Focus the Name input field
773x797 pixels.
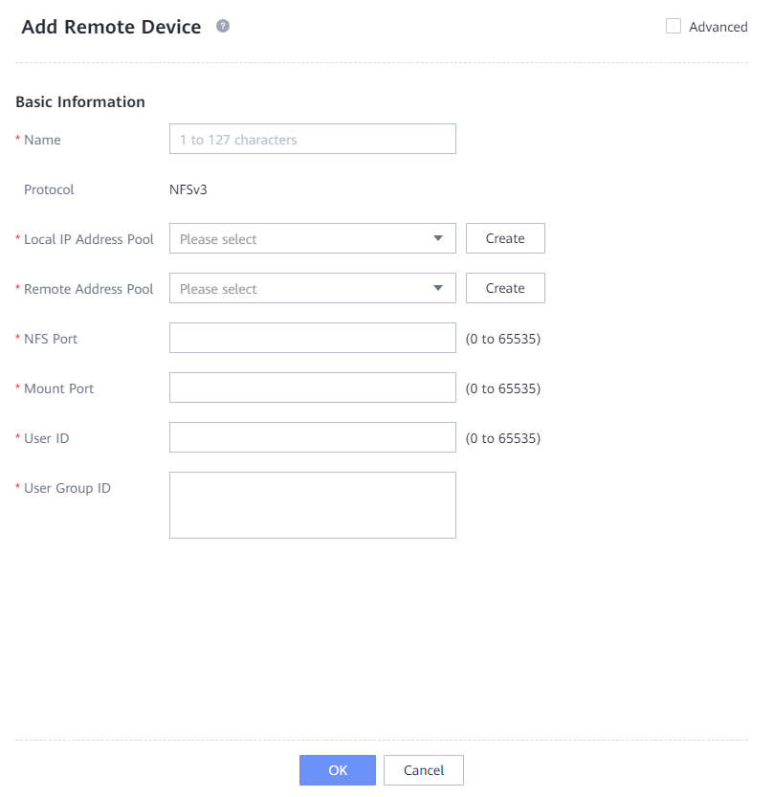coord(312,139)
